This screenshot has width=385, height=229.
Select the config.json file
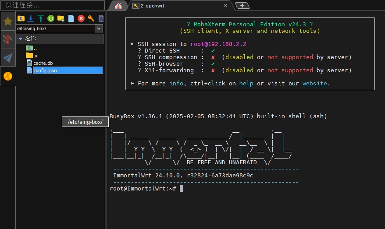64,70
